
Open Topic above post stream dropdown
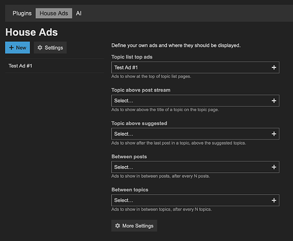pyautogui.click(x=195, y=101)
